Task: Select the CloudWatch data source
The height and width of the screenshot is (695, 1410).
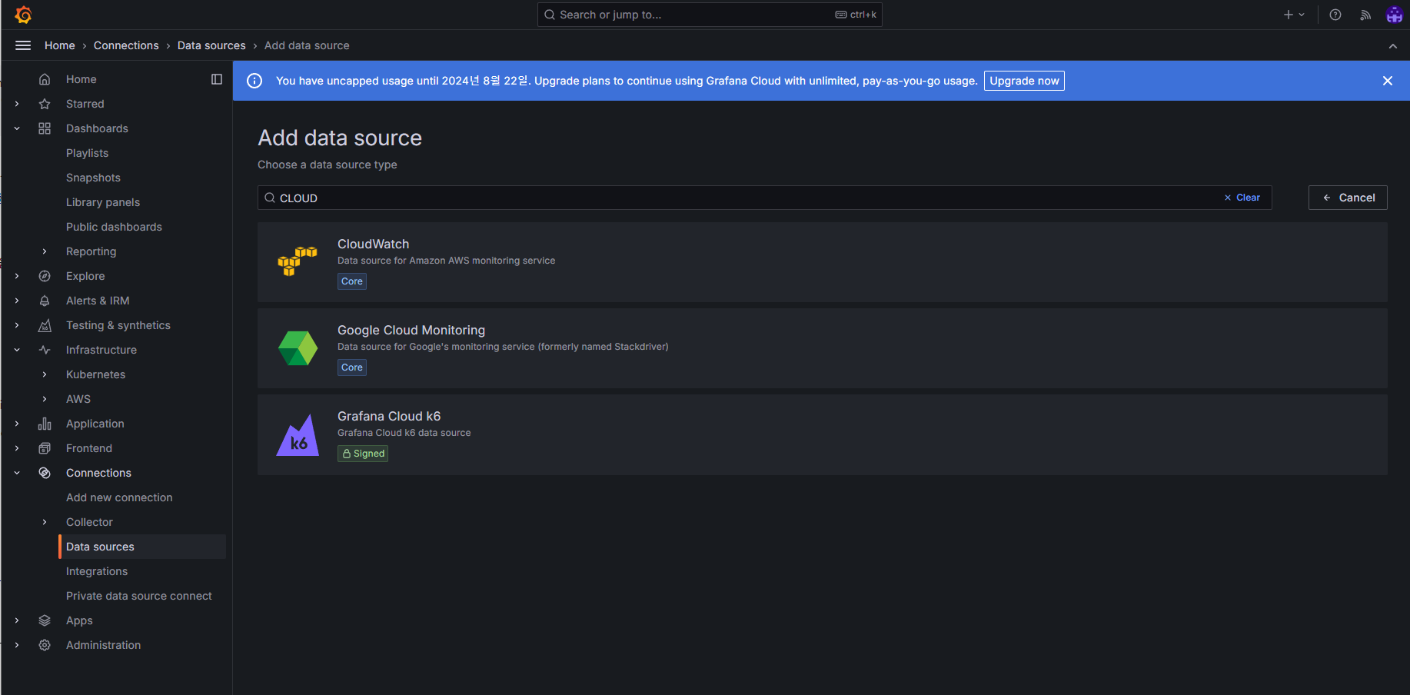Action: tap(823, 262)
